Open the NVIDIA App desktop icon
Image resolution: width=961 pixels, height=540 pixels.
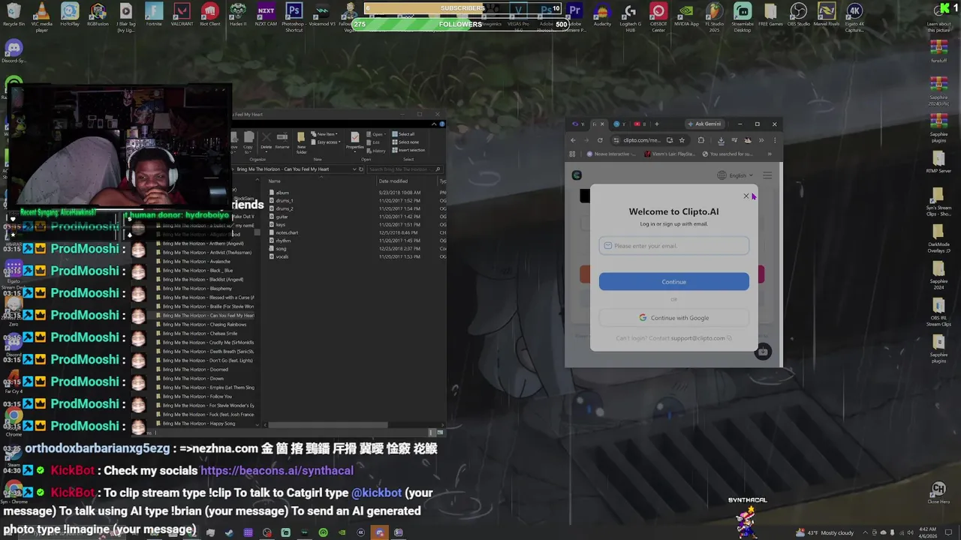(x=686, y=15)
